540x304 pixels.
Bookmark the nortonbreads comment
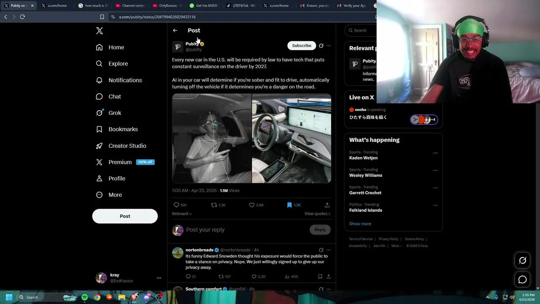tap(320, 277)
